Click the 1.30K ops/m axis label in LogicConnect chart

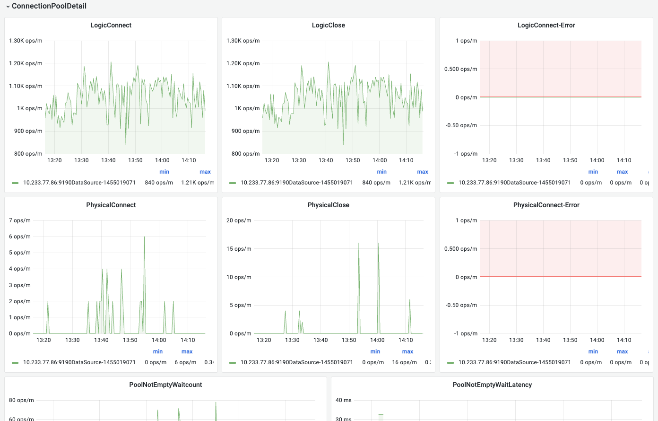click(26, 41)
